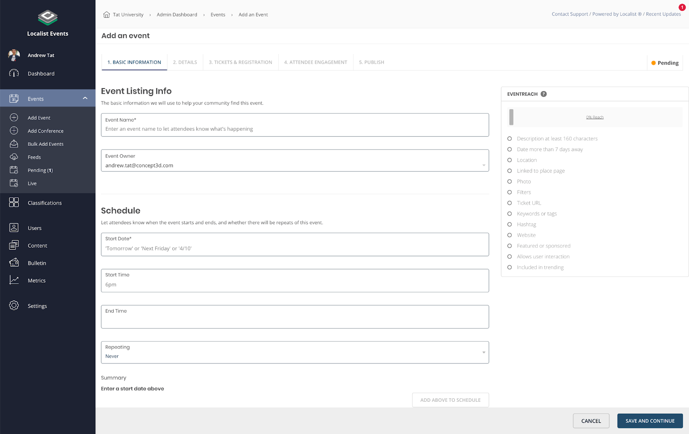
Task: Open Andrew Tat profile avatar
Action: 14,55
